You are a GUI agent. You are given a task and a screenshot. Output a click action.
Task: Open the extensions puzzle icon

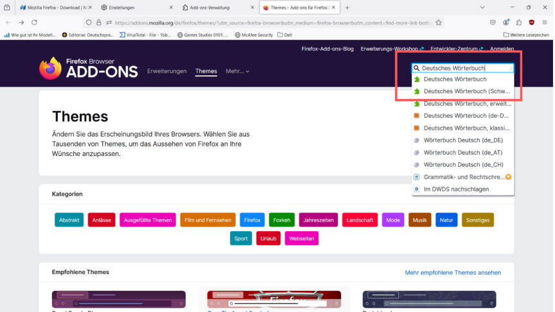519,22
